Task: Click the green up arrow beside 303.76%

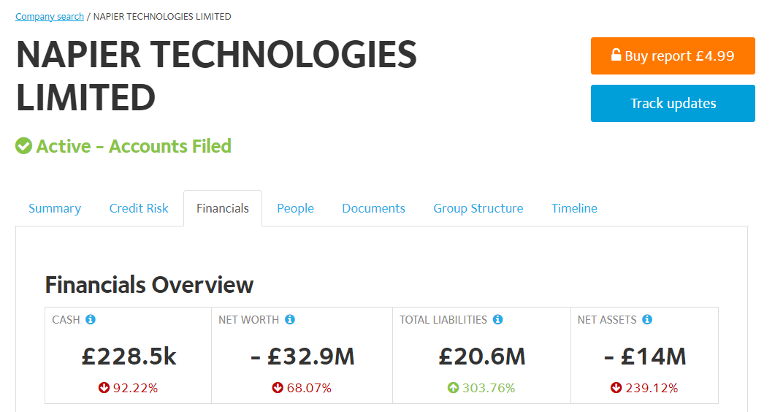Action: 453,388
